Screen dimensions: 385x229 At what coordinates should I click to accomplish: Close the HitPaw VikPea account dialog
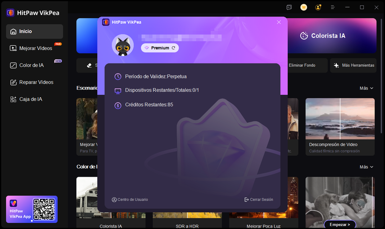[x=279, y=22]
